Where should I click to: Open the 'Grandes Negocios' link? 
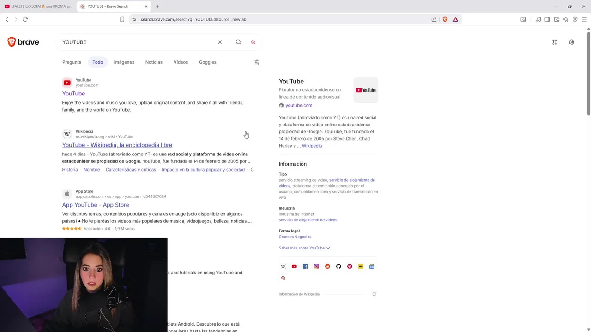click(x=295, y=237)
